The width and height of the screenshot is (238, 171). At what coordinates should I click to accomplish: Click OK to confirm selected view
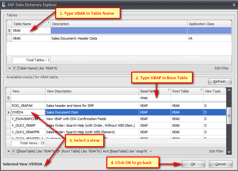[x=193, y=164]
